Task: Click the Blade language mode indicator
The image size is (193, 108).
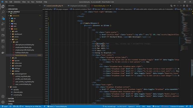Action: pos(149,106)
